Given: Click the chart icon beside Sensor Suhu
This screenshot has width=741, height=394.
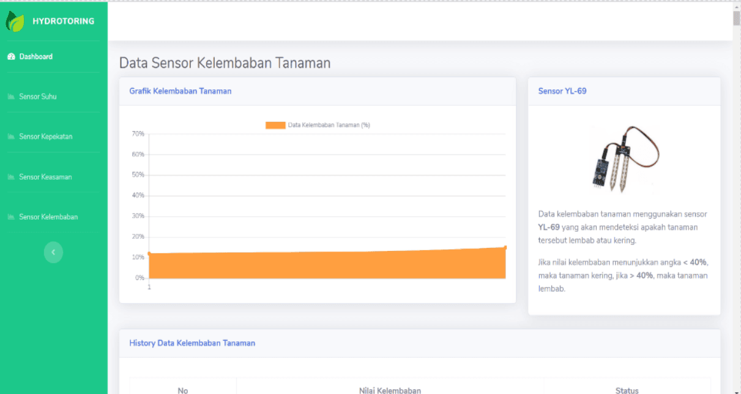Looking at the screenshot, I should [x=11, y=97].
